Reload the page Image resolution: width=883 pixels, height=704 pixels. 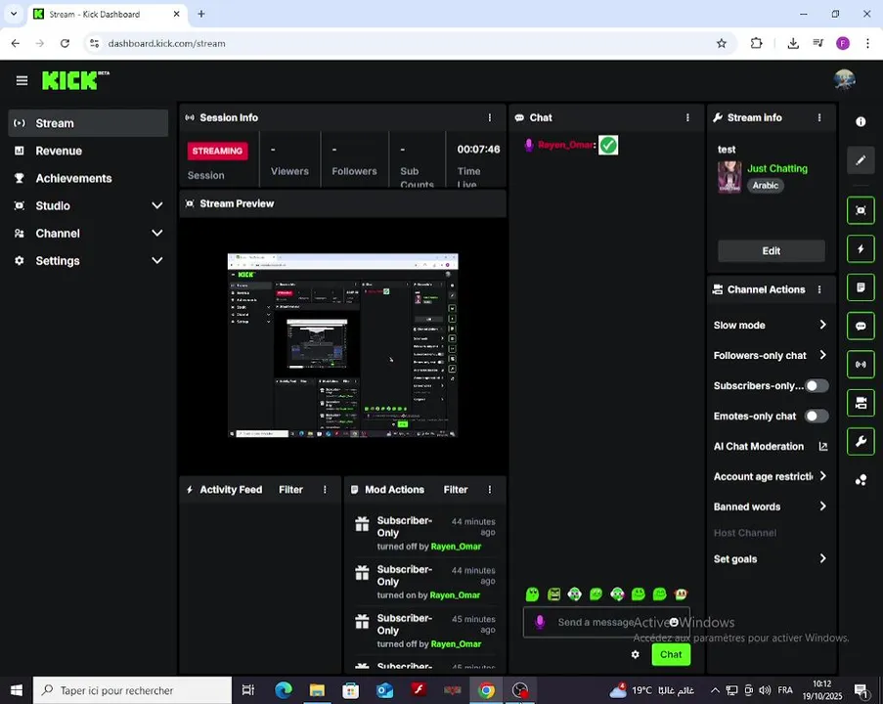65,43
